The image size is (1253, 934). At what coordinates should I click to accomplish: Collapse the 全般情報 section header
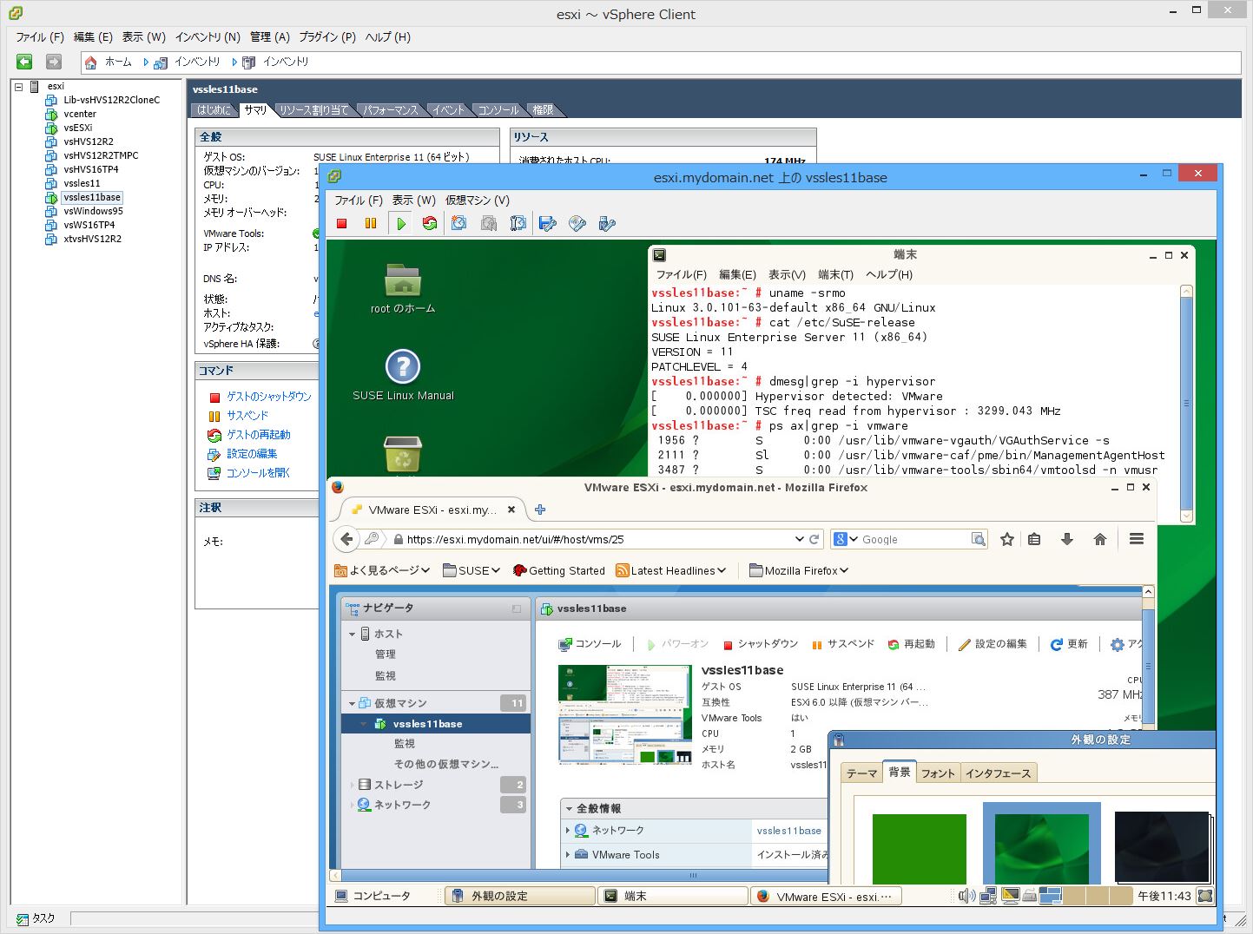[569, 809]
